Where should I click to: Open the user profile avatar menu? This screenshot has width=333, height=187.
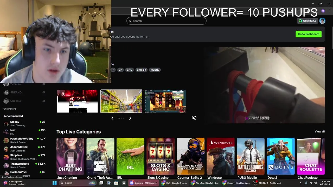click(322, 21)
